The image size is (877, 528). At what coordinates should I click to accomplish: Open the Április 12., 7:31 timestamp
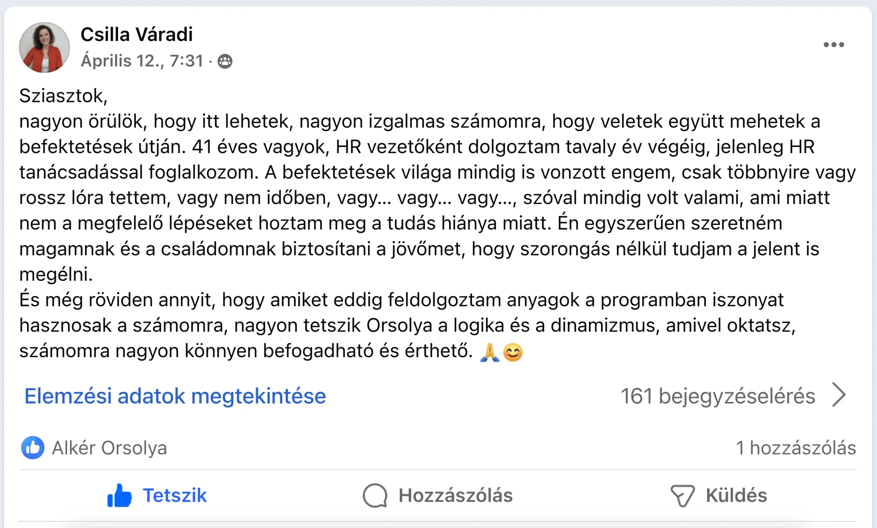142,61
